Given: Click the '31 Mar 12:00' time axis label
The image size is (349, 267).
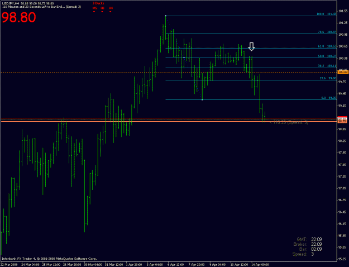Looking at the screenshot, I should click(x=114, y=265).
